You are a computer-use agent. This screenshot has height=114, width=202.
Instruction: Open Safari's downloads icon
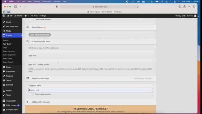(180, 7)
